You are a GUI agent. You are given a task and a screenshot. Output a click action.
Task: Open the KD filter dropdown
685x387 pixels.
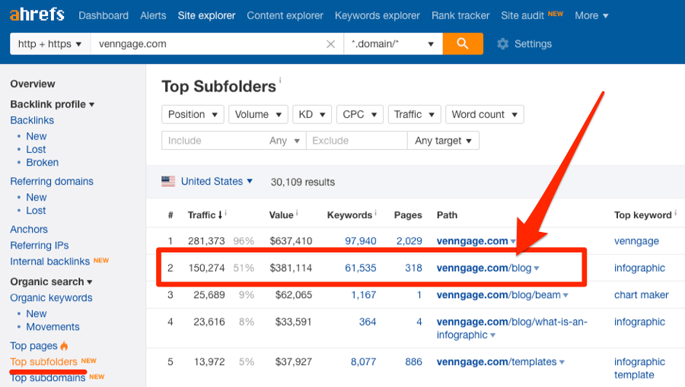pos(312,114)
